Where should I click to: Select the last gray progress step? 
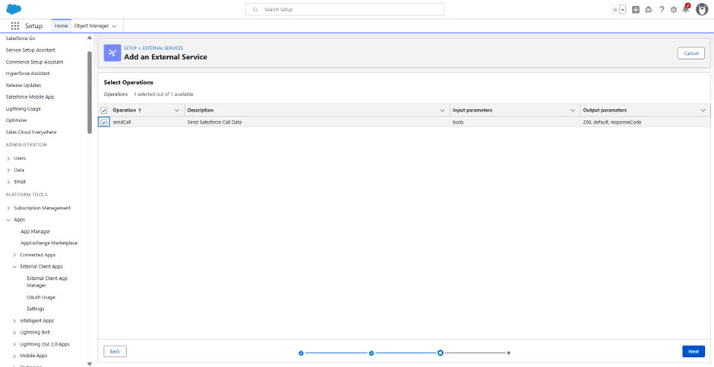tap(509, 353)
